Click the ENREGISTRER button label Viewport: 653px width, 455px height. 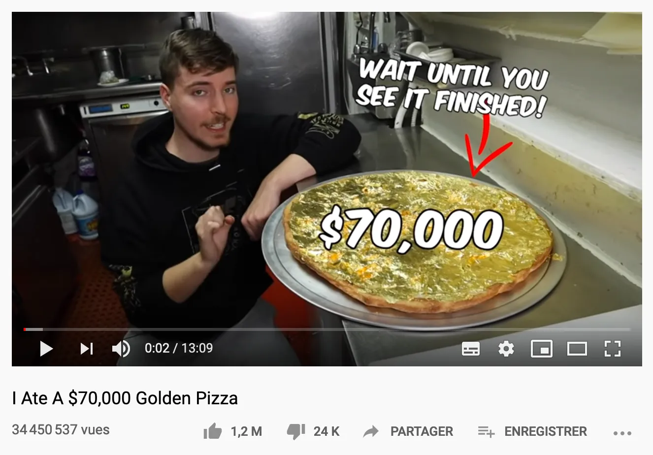point(546,432)
